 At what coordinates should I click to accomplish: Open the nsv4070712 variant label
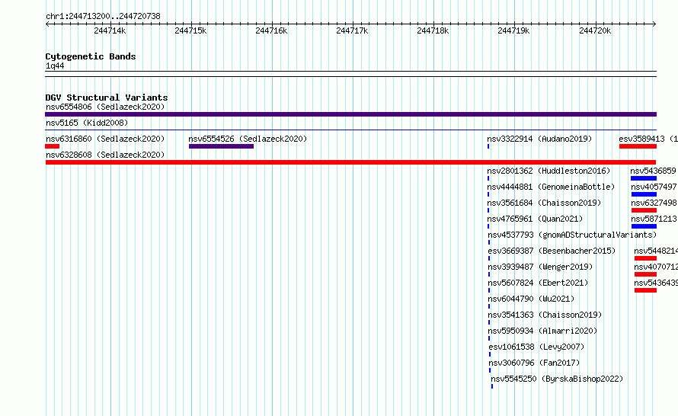tap(656, 267)
